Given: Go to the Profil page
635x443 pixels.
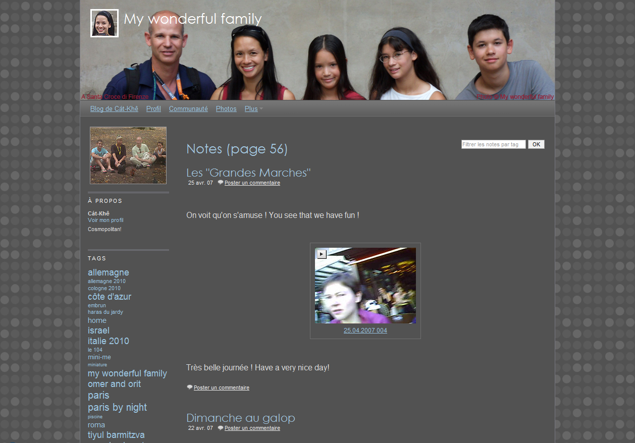Looking at the screenshot, I should 153,109.
